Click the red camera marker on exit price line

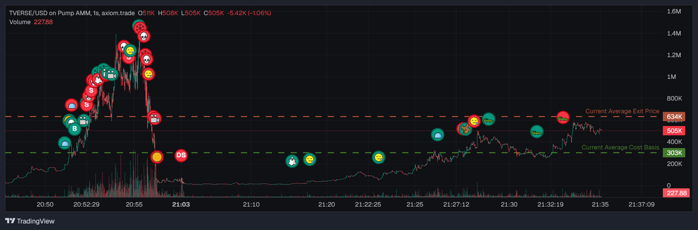154,118
